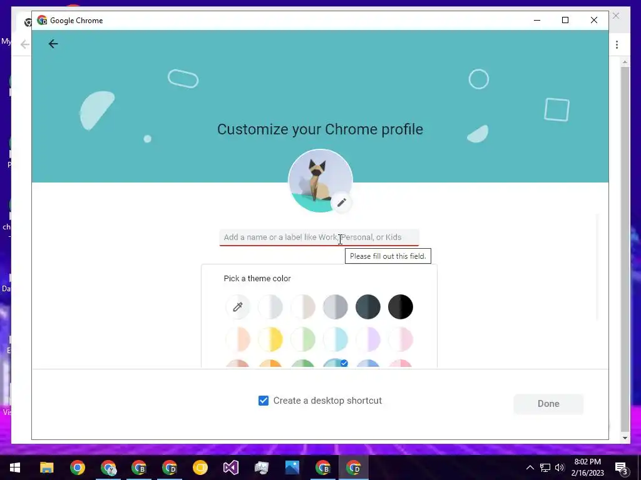Image resolution: width=641 pixels, height=480 pixels.
Task: Select the yellow theme color
Action: 270,339
